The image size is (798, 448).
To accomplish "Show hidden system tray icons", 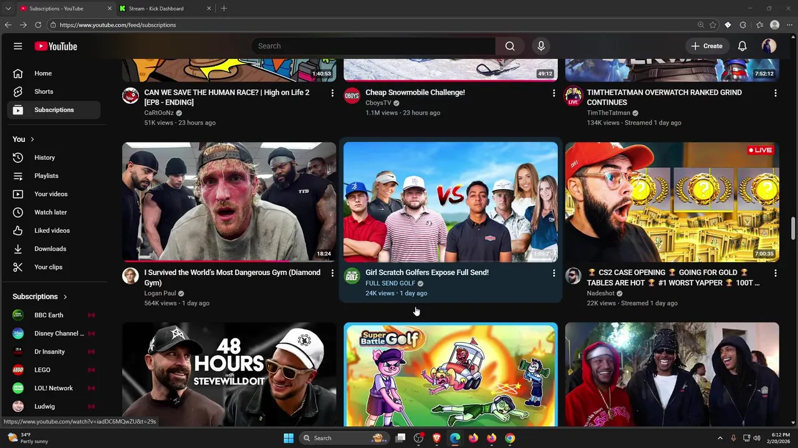I will coord(720,438).
